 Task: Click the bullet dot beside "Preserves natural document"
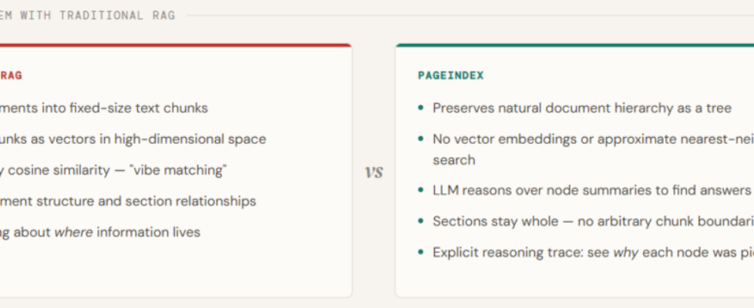coord(420,109)
